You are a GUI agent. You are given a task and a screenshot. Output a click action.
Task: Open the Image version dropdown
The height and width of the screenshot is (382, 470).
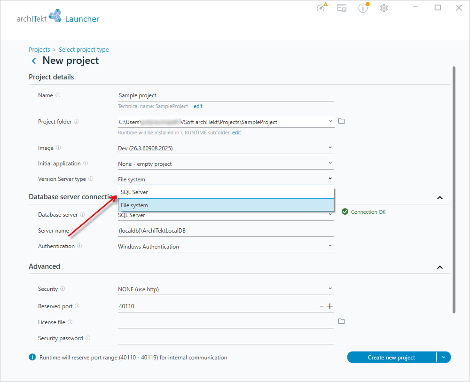tap(330, 148)
